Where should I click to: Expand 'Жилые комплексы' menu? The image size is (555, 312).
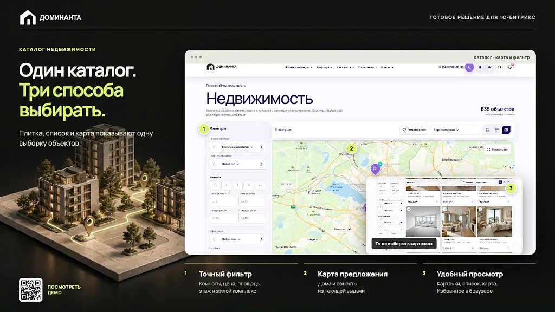pos(299,67)
